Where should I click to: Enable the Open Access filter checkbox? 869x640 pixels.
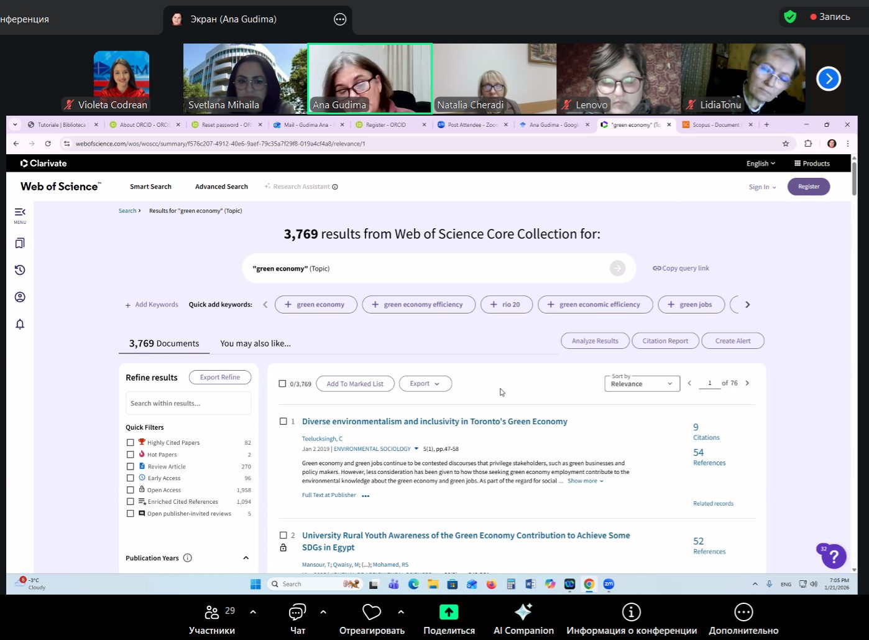(131, 490)
